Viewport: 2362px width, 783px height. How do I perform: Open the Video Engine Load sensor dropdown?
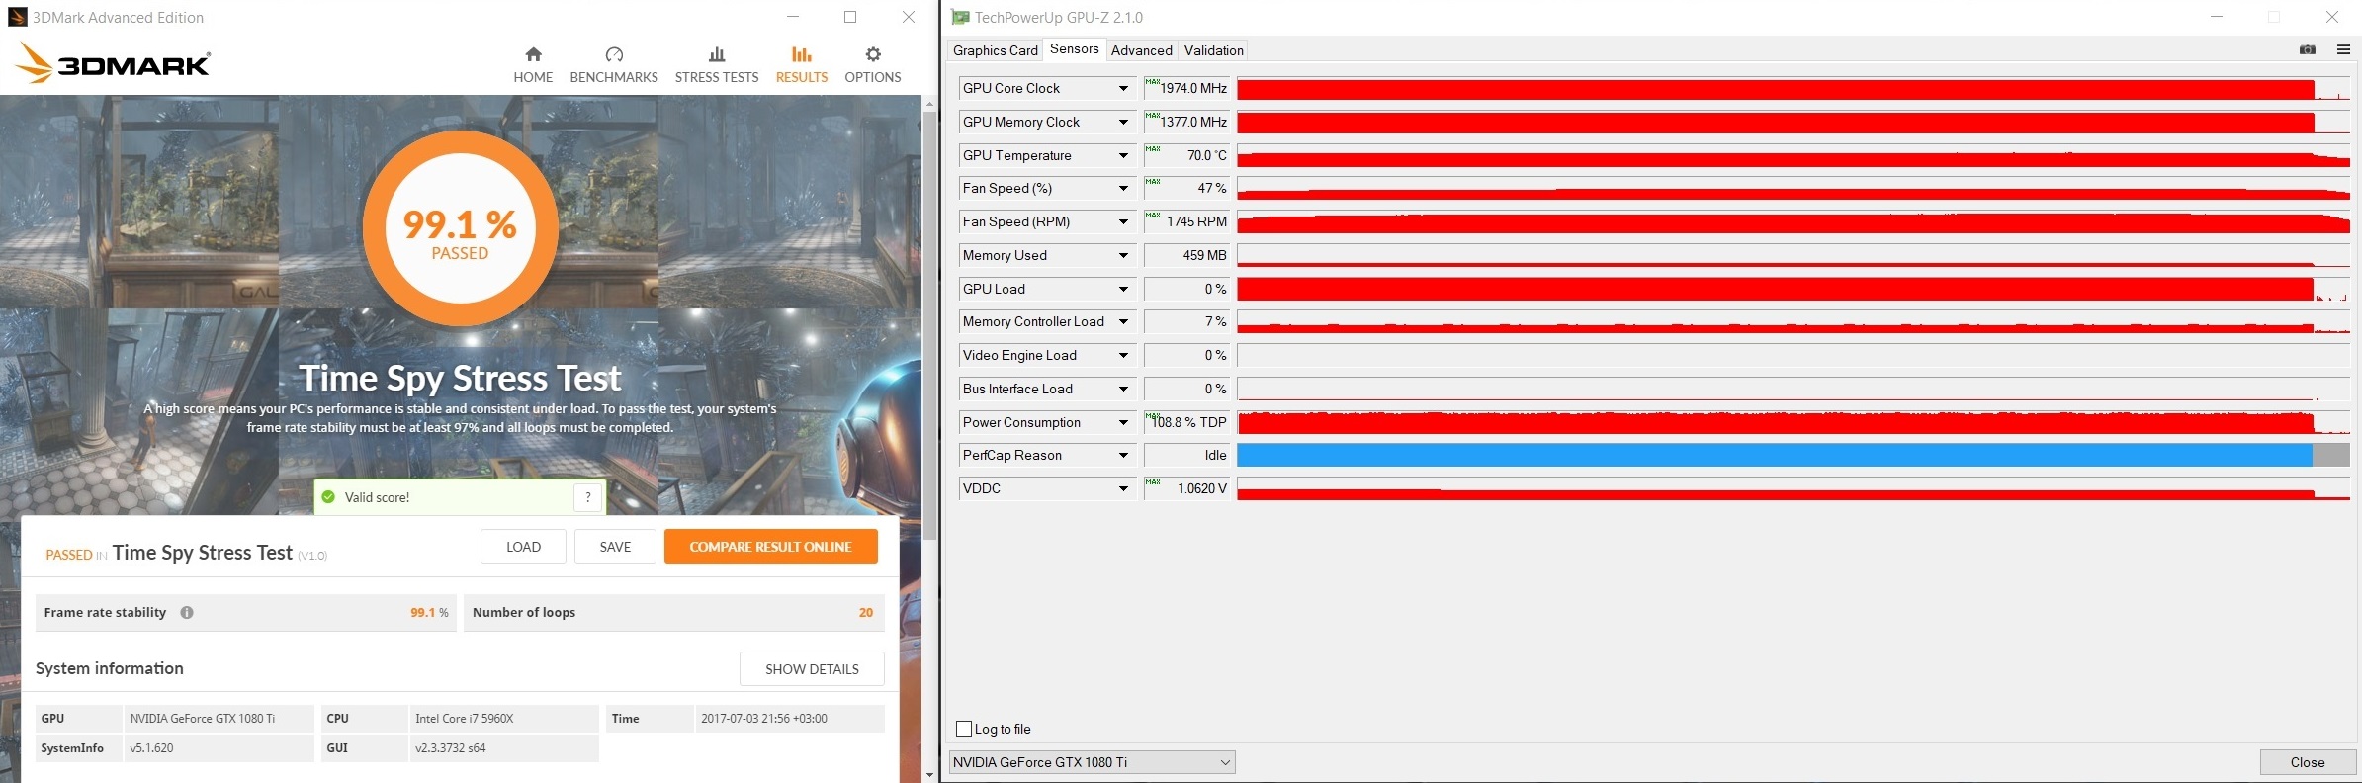pyautogui.click(x=1123, y=355)
